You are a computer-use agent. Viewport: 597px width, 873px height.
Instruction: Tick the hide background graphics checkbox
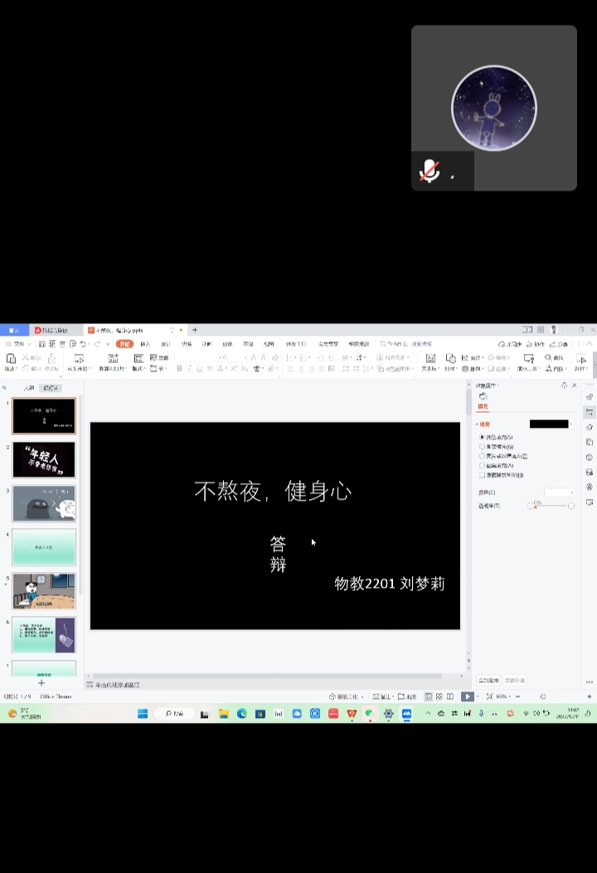pos(483,475)
